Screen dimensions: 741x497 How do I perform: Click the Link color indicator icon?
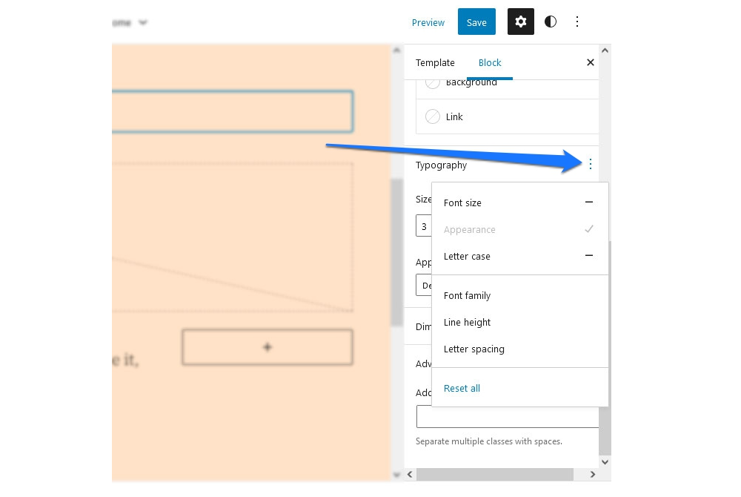(x=433, y=116)
